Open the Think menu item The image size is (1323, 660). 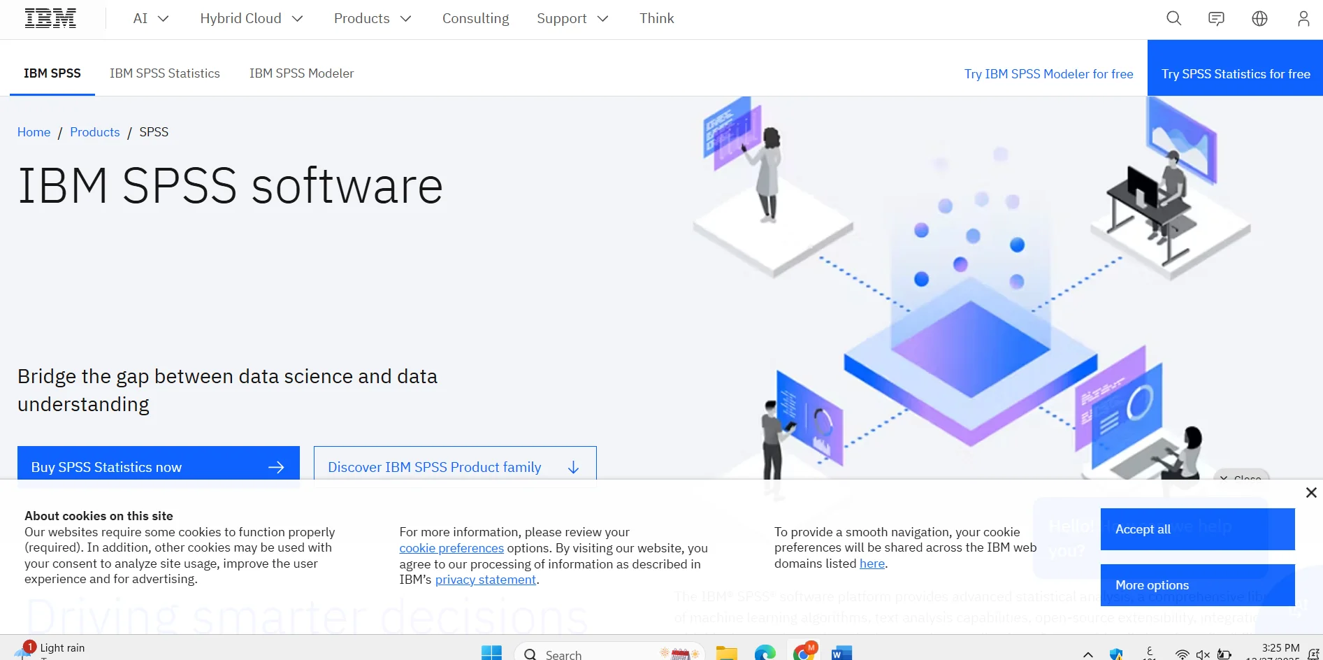(656, 19)
